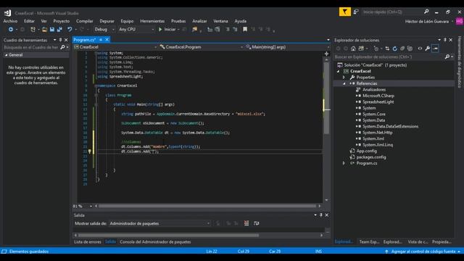Open the Depurar menu

107,21
